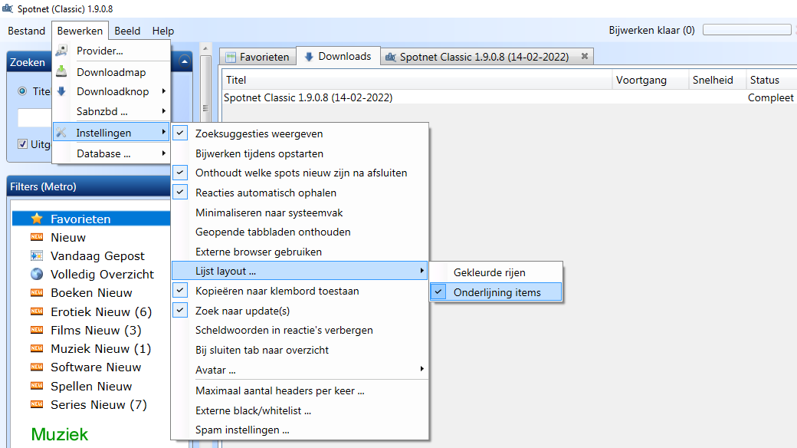Open the Bewerken menu
The height and width of the screenshot is (448, 797).
pyautogui.click(x=80, y=31)
